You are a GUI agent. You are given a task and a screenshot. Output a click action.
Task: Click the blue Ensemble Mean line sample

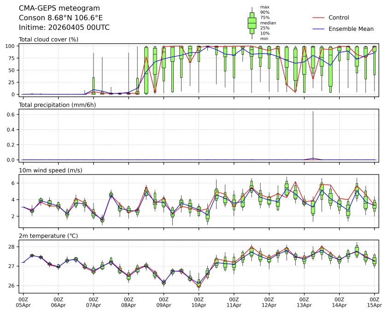pyautogui.click(x=319, y=29)
